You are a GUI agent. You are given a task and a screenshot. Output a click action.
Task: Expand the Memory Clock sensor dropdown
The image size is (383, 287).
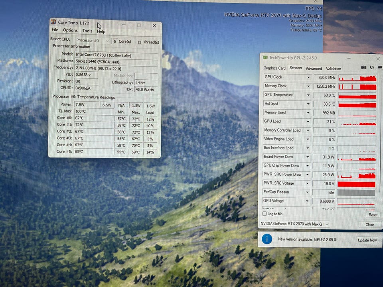308,86
